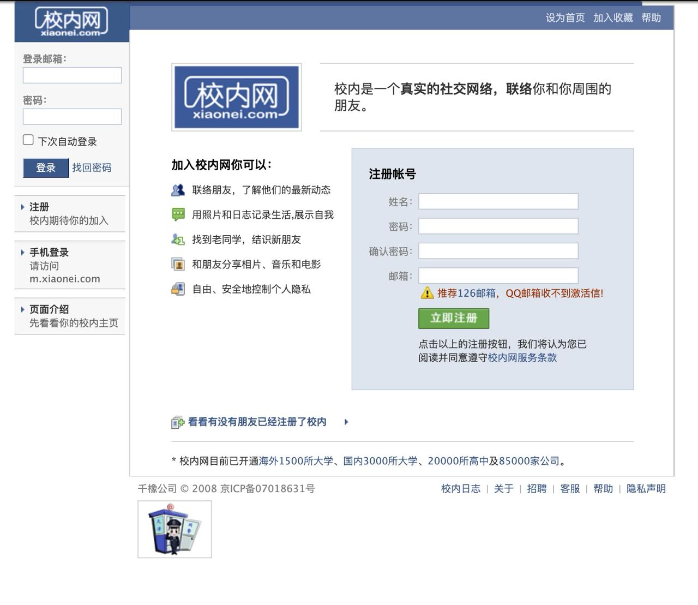The image size is (698, 605).
Task: Enable the 下次自动登录 checkbox
Action: click(28, 140)
